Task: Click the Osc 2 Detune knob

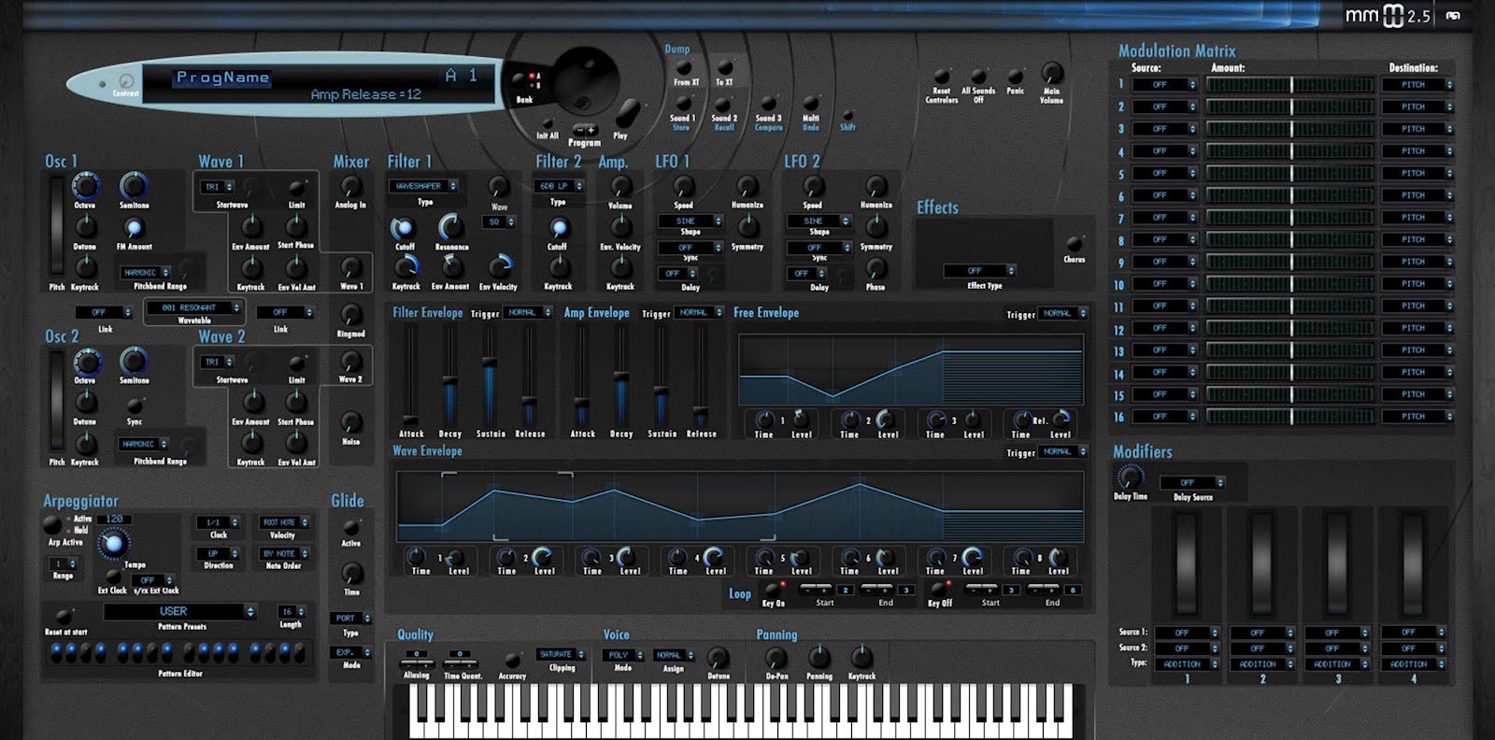Action: pos(85,403)
